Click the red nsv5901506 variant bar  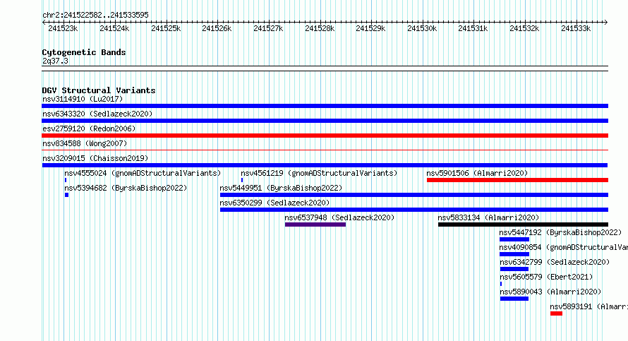click(x=517, y=180)
